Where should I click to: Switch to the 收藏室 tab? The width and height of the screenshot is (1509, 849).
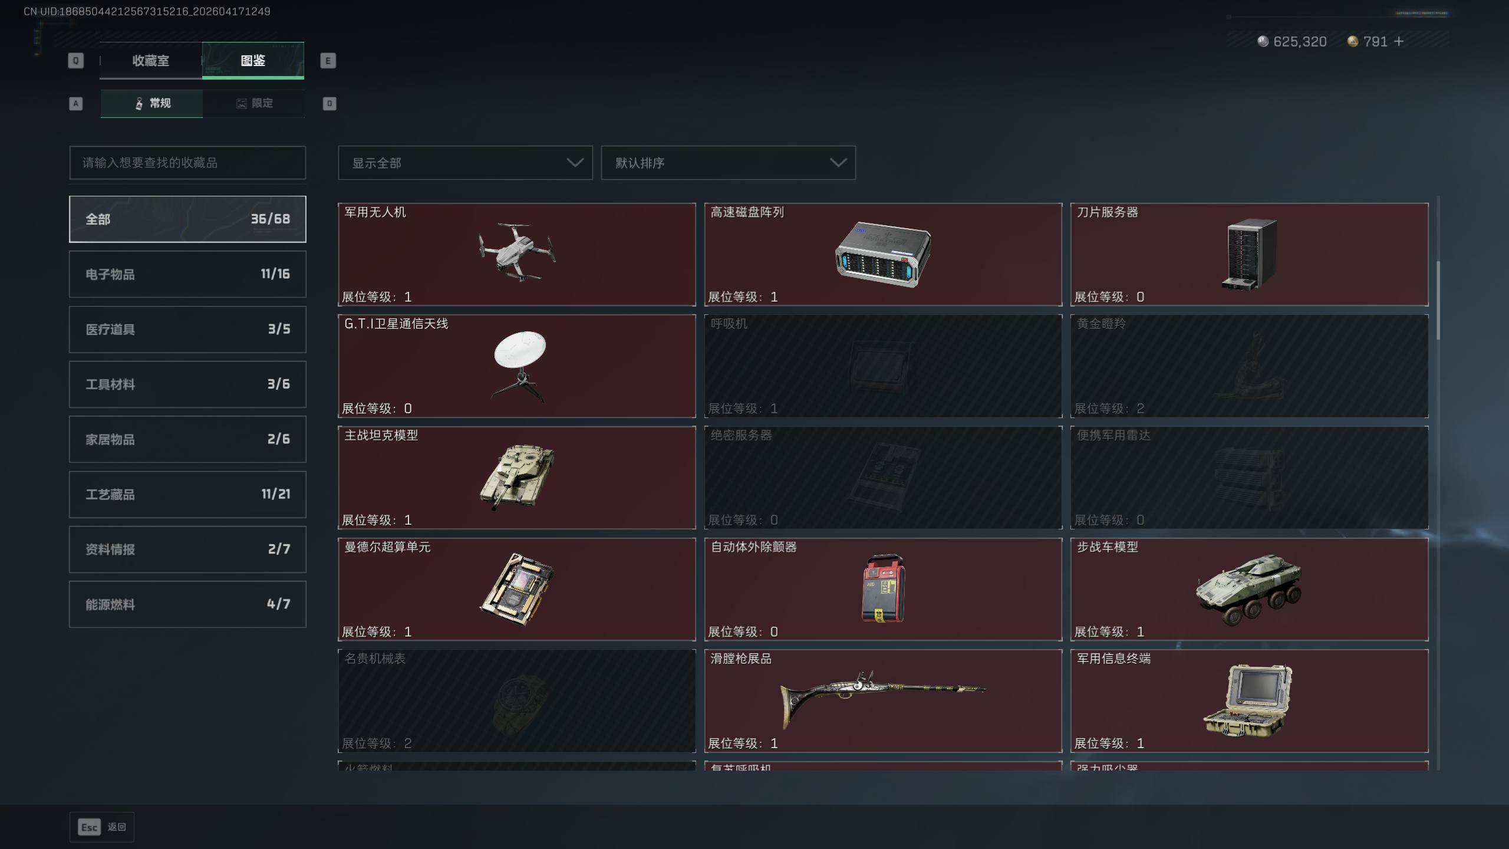[150, 61]
